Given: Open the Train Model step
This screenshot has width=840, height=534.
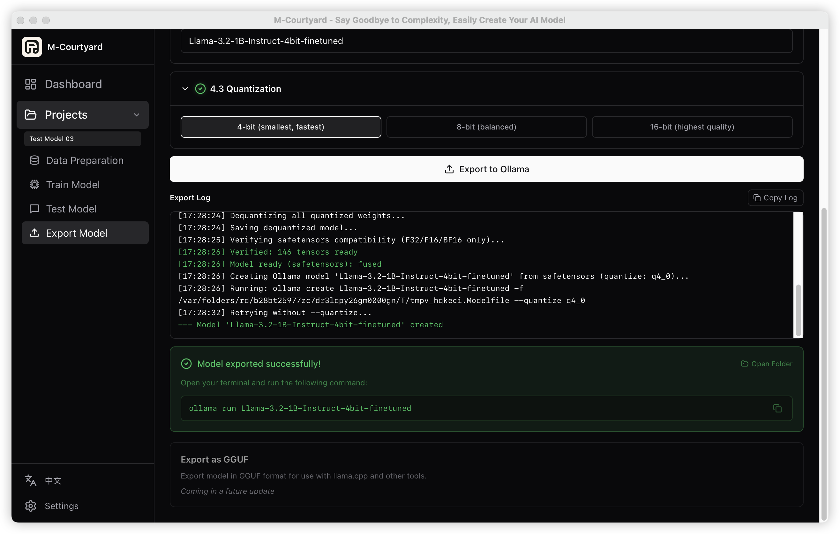Looking at the screenshot, I should [x=85, y=185].
